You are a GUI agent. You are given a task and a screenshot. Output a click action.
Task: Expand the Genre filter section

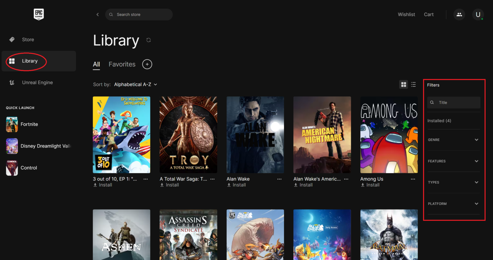tap(453, 140)
